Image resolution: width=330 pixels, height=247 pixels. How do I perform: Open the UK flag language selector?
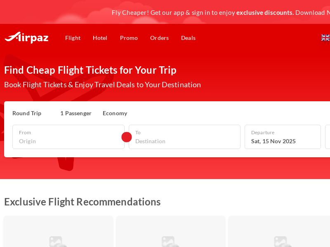(x=325, y=38)
